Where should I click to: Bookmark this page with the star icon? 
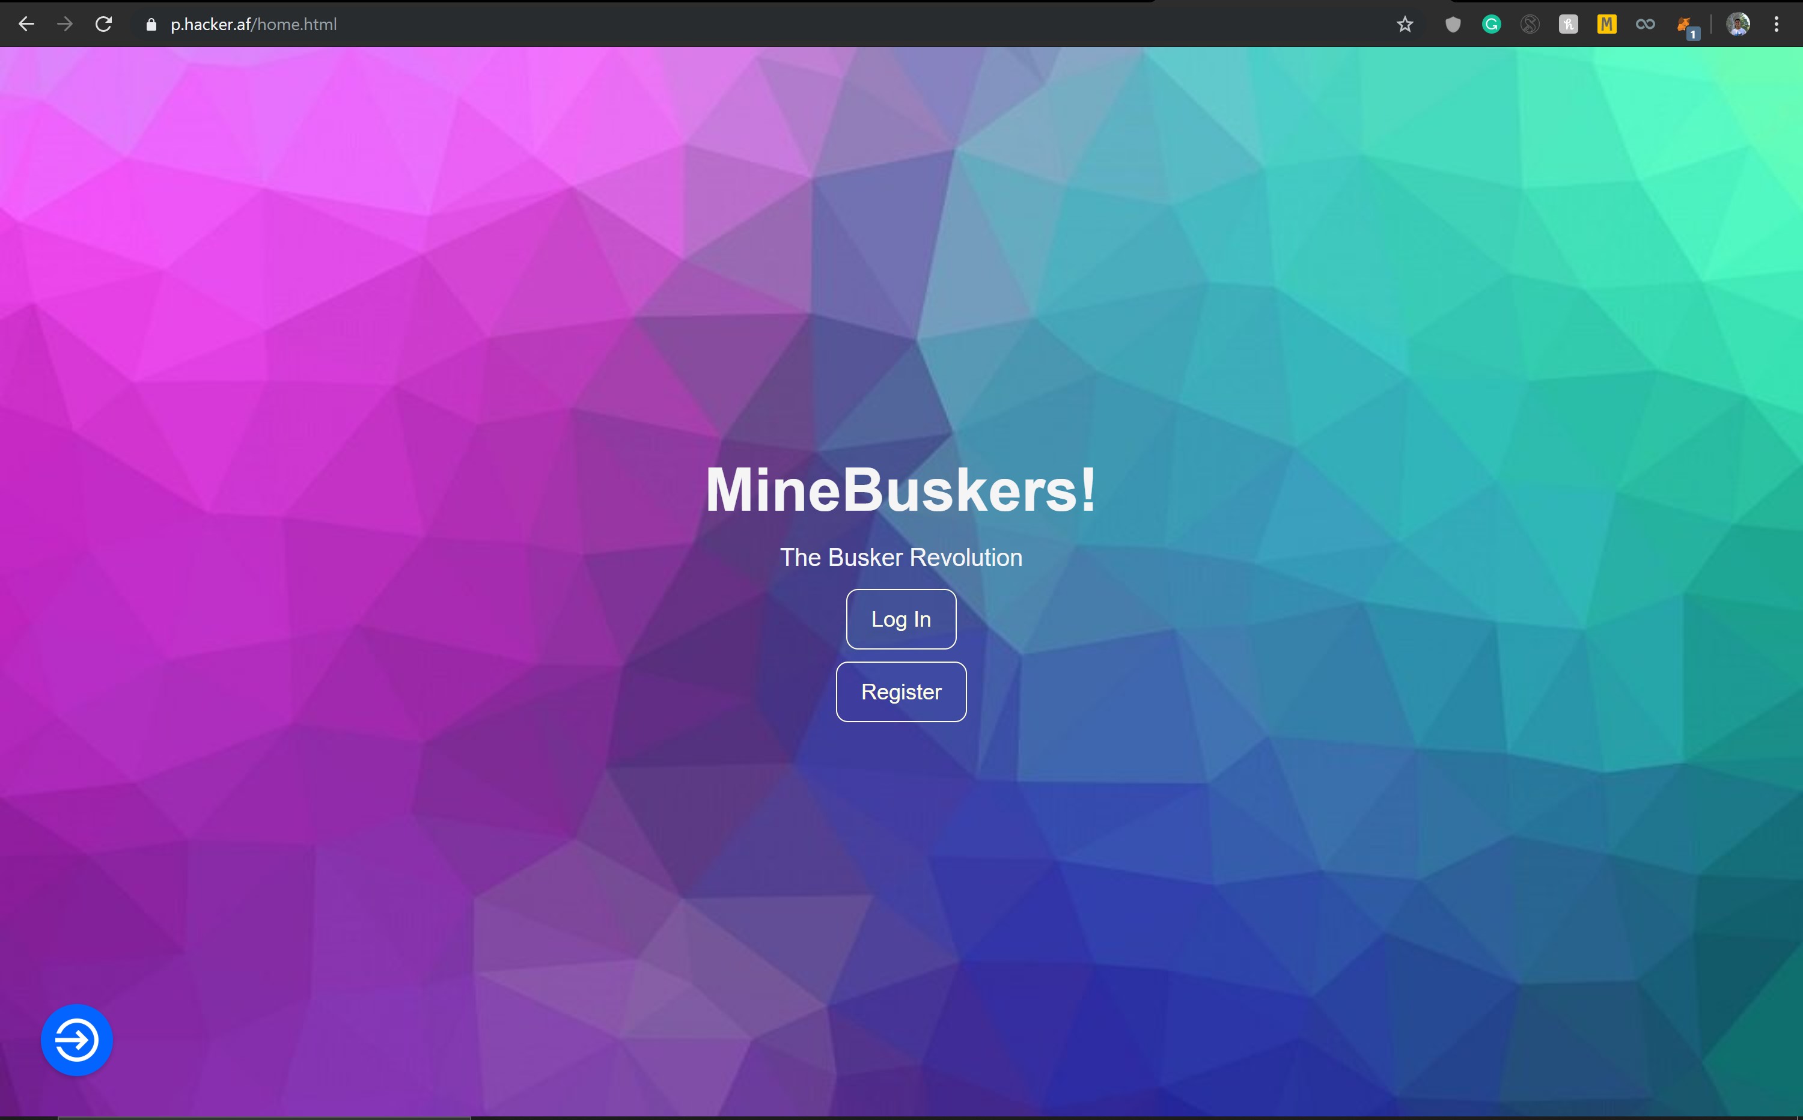tap(1405, 25)
